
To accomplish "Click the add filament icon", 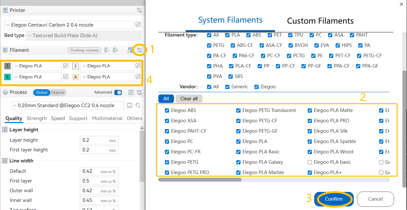I will [x=115, y=50].
